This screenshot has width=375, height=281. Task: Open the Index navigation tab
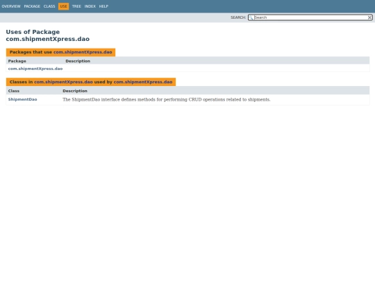point(90,6)
